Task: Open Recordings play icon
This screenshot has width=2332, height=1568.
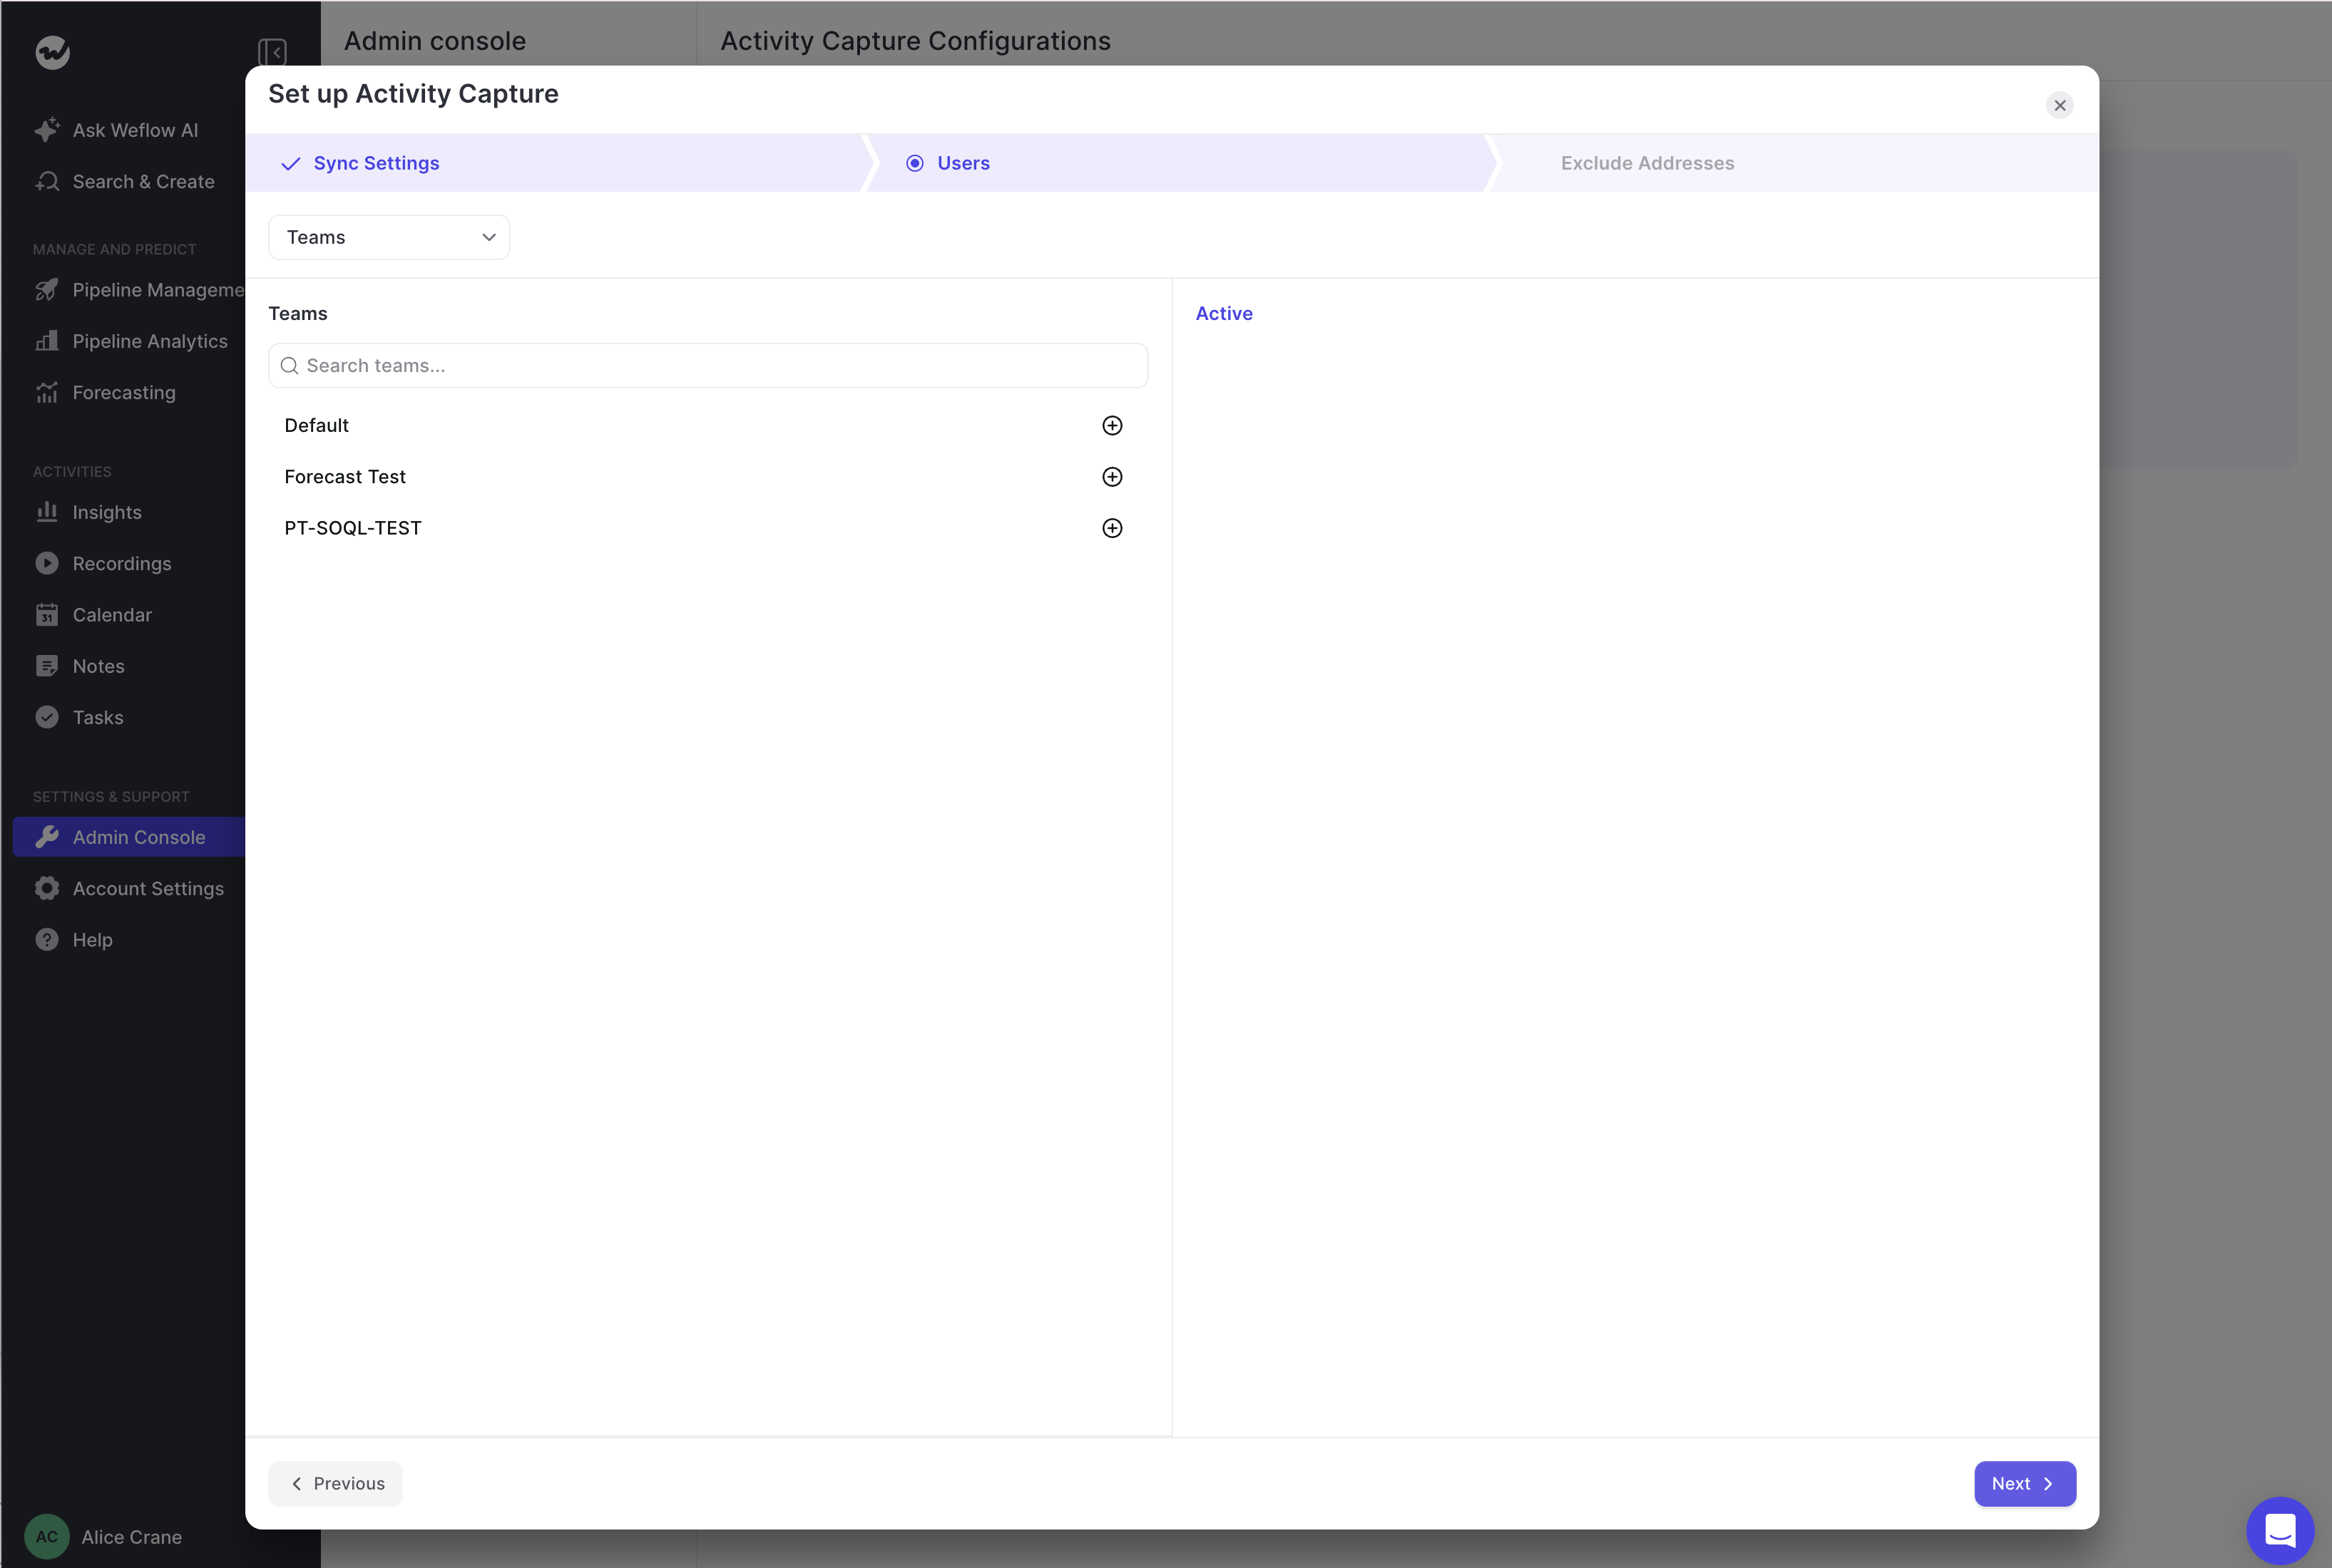Action: coord(46,564)
